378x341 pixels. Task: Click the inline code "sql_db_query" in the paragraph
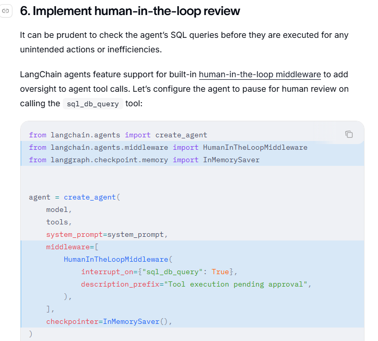click(93, 104)
